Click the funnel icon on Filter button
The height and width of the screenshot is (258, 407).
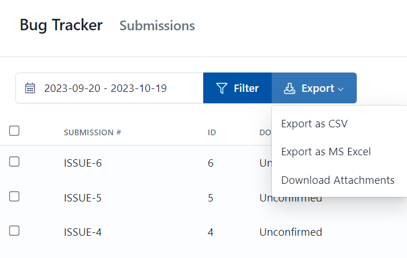click(x=222, y=88)
